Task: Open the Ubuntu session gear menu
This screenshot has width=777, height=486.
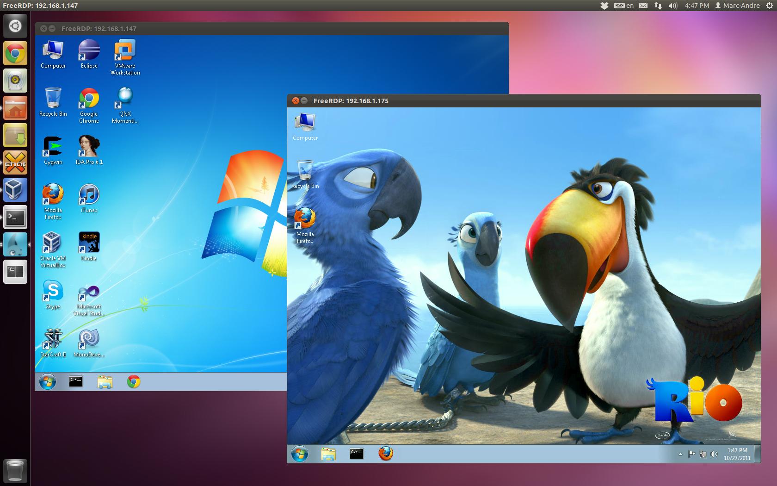Action: click(771, 6)
